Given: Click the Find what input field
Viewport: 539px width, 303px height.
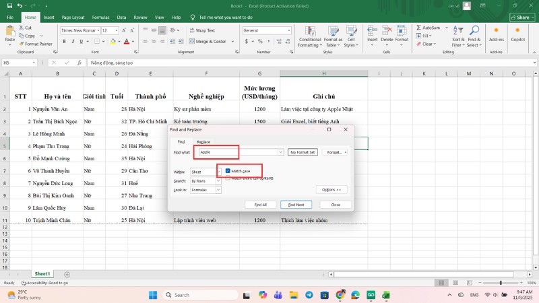Looking at the screenshot, I should click(239, 153).
